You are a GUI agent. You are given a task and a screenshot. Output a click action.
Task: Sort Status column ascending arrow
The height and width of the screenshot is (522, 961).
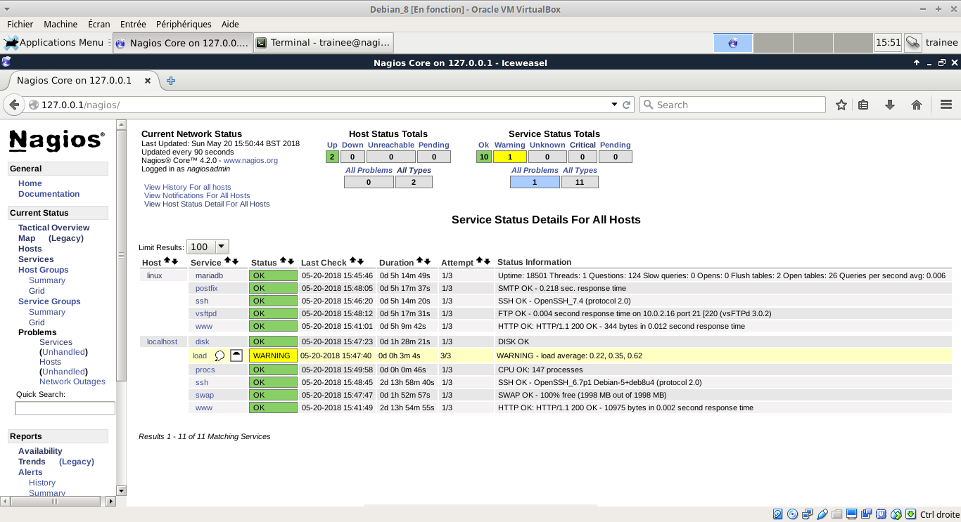pyautogui.click(x=284, y=261)
